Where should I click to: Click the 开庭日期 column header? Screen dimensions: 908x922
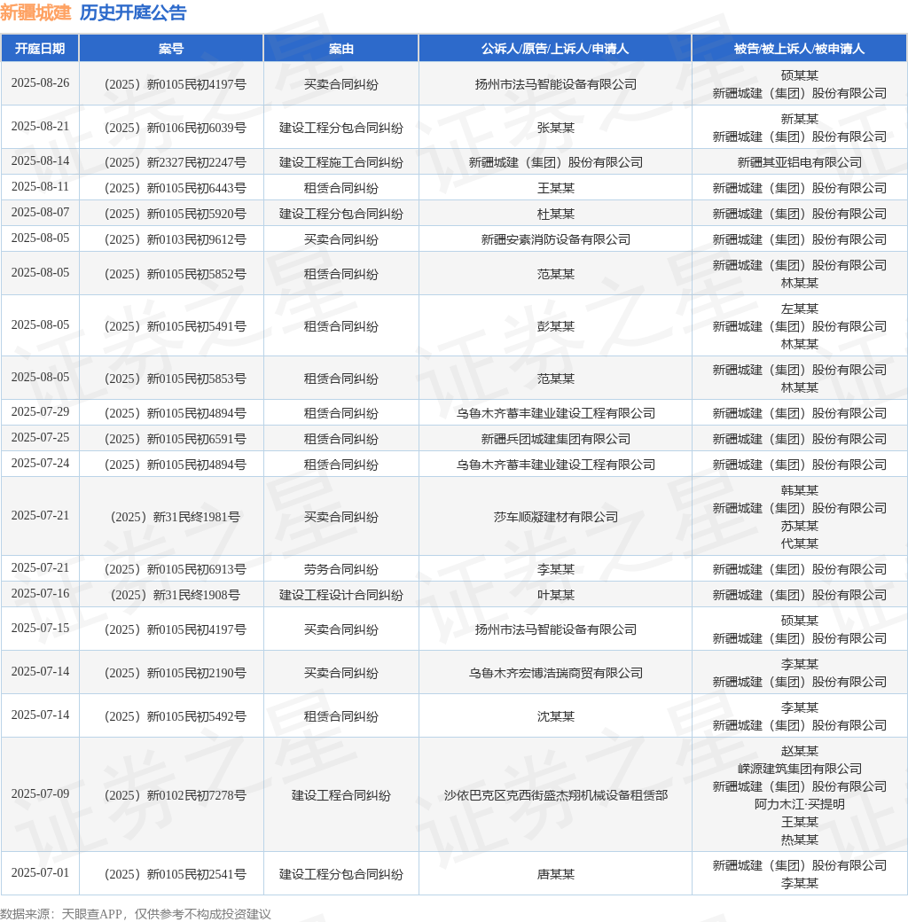tap(40, 48)
